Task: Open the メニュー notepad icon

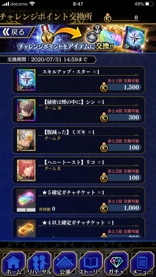Action: [x=142, y=264]
